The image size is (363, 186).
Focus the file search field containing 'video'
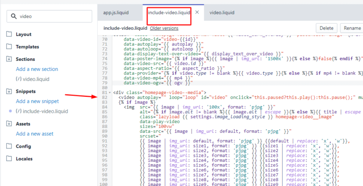pos(49,16)
